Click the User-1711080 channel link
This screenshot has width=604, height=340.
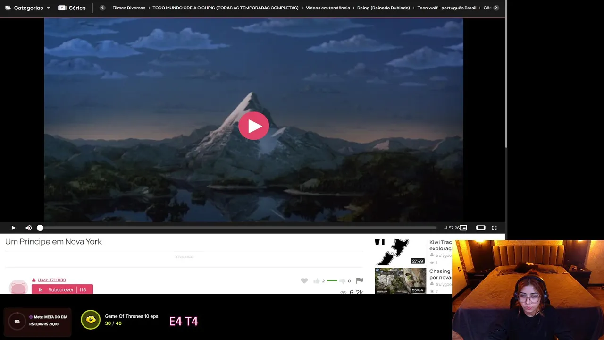pos(51,280)
